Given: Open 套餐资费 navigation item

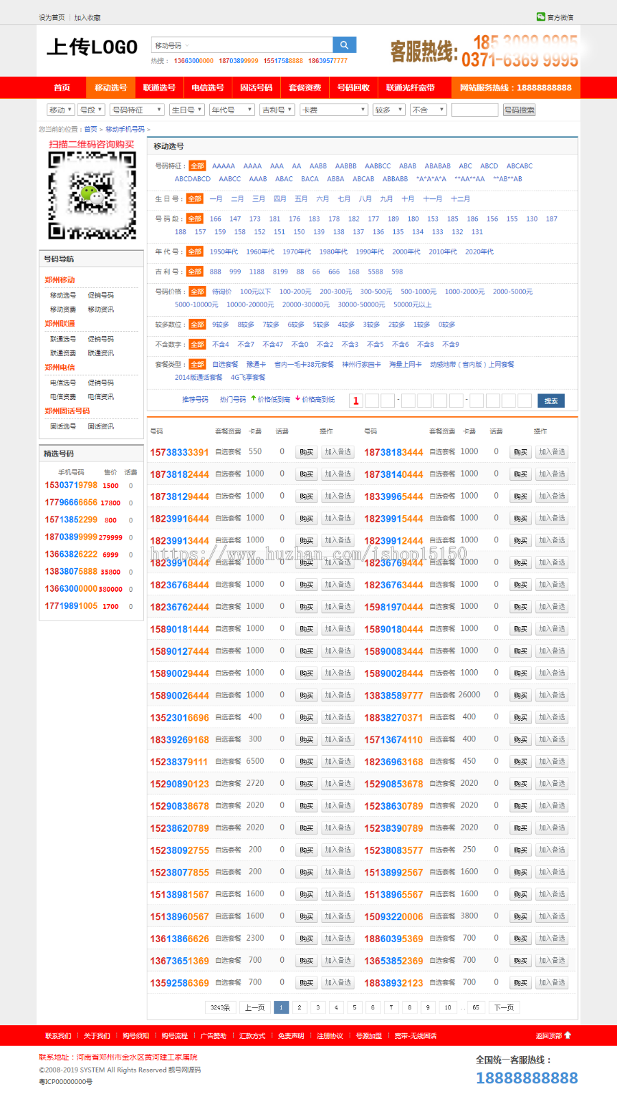Looking at the screenshot, I should [x=305, y=88].
